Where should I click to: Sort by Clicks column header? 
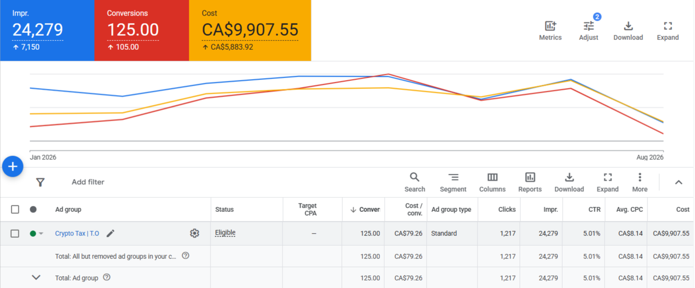(507, 210)
